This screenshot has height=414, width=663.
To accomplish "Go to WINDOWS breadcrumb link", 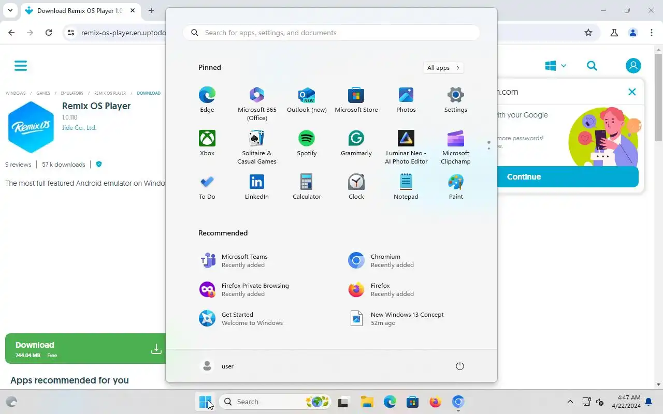I will coord(16,93).
